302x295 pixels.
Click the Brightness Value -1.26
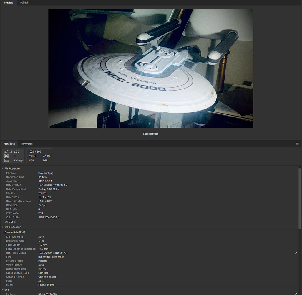[41, 241]
